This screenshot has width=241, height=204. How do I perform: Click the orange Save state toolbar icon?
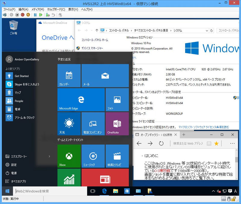[x=28, y=15]
